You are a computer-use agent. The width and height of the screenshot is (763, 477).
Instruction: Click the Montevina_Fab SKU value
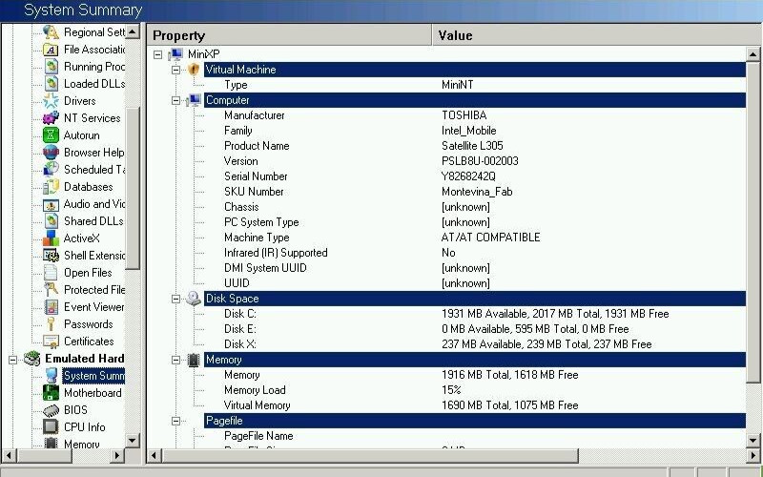point(477,192)
